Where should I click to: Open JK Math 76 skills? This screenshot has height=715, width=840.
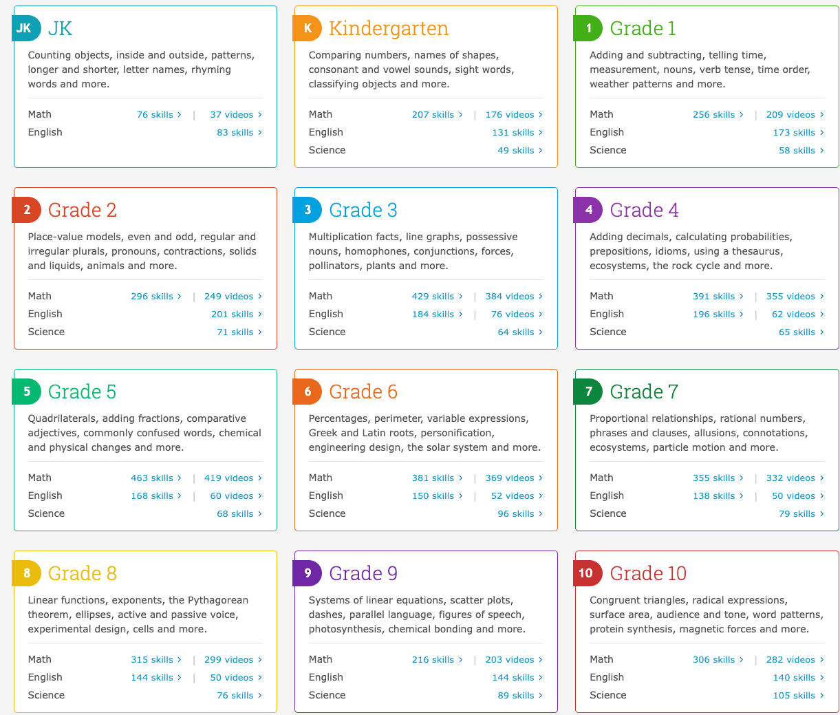[158, 115]
